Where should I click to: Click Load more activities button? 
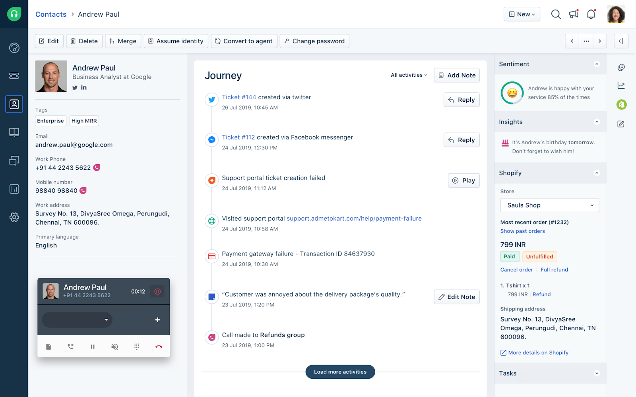[x=340, y=372]
